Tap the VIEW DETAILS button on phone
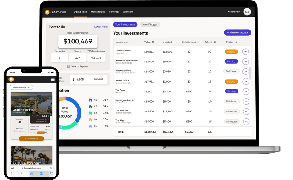293x180 pixels. (x=31, y=139)
